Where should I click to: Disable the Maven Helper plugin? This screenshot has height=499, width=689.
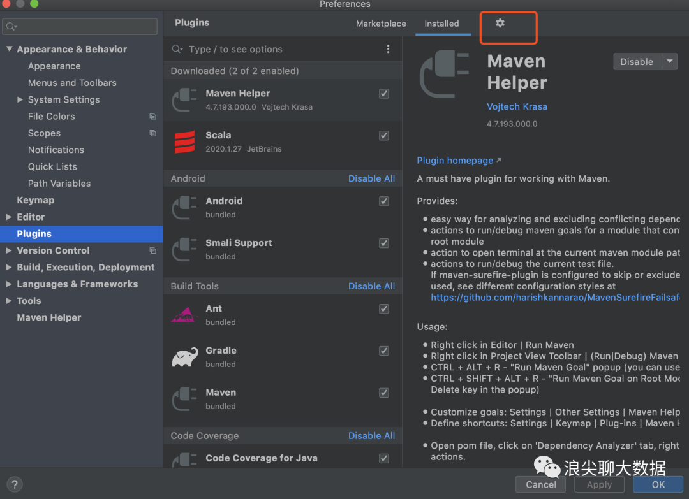pos(637,61)
